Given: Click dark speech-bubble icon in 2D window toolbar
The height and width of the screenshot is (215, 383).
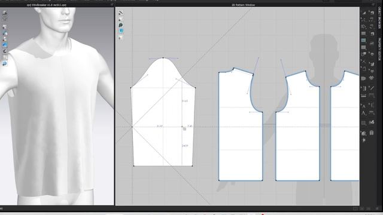Looking at the screenshot, I should tap(121, 25).
